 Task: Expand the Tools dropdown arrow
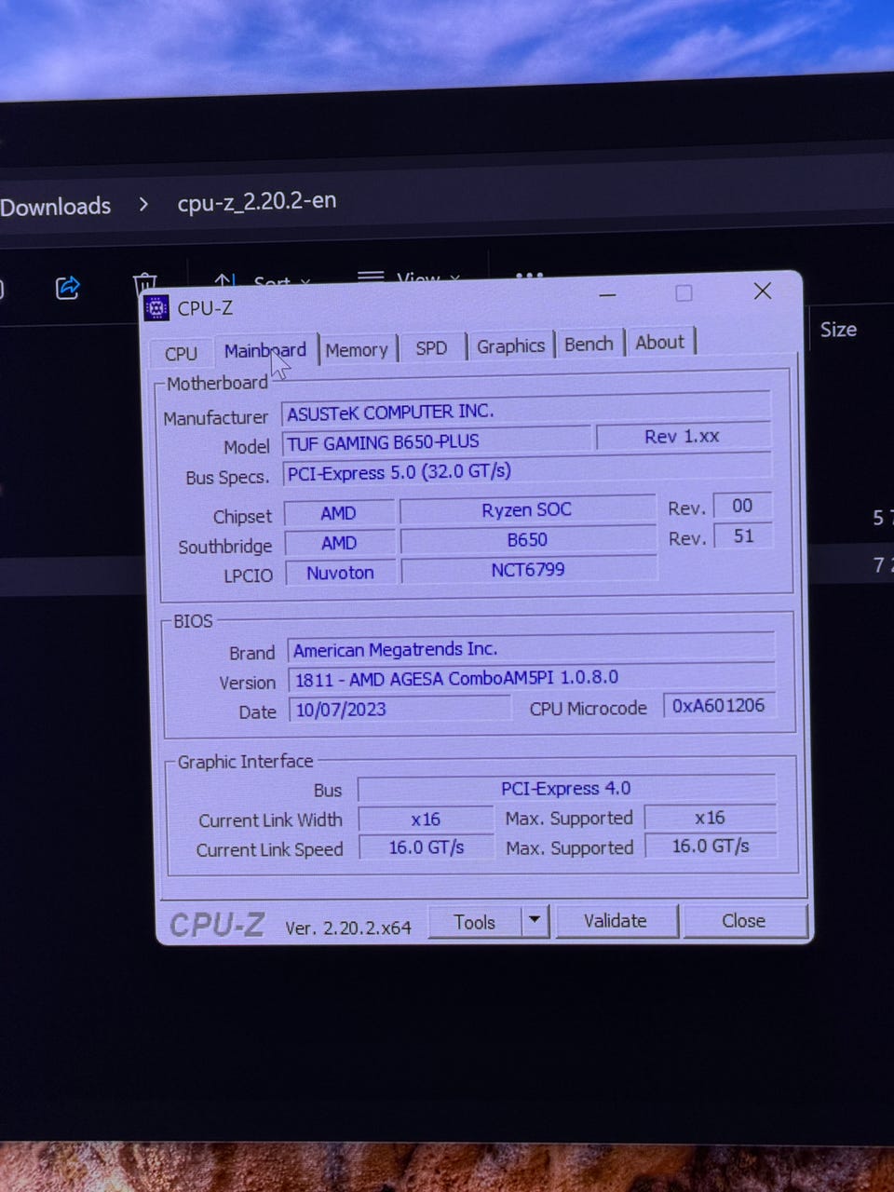pyautogui.click(x=535, y=921)
